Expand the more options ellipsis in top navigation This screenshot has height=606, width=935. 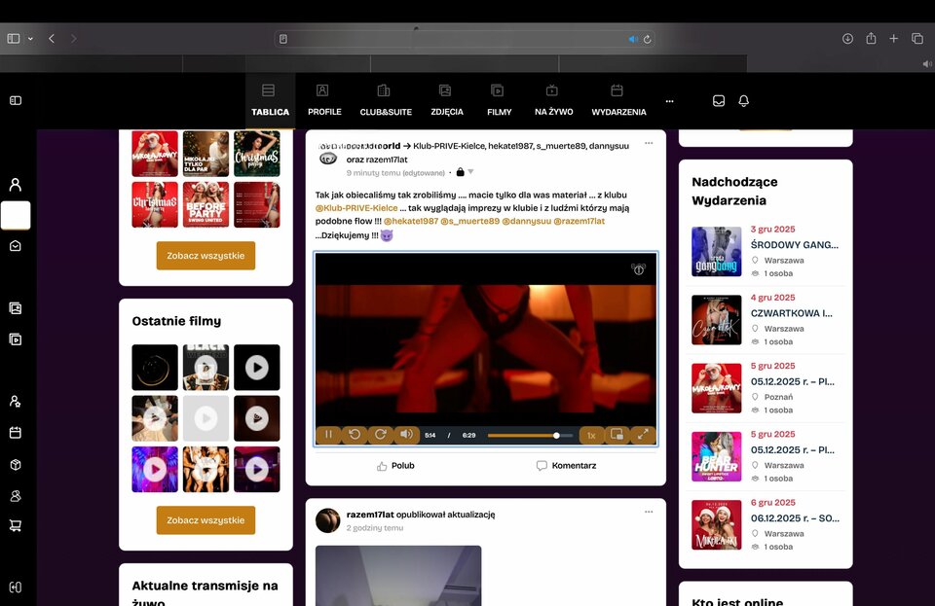(669, 101)
